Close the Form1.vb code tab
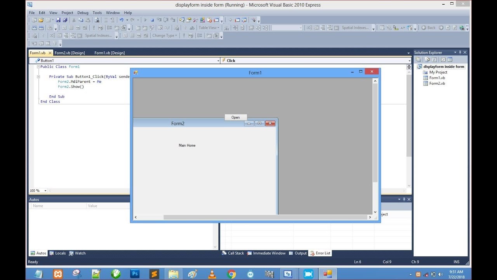 tap(50, 53)
